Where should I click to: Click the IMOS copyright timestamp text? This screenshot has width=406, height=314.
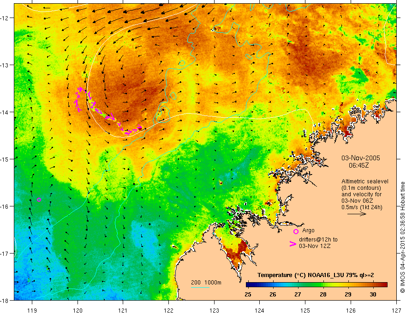point(402,237)
